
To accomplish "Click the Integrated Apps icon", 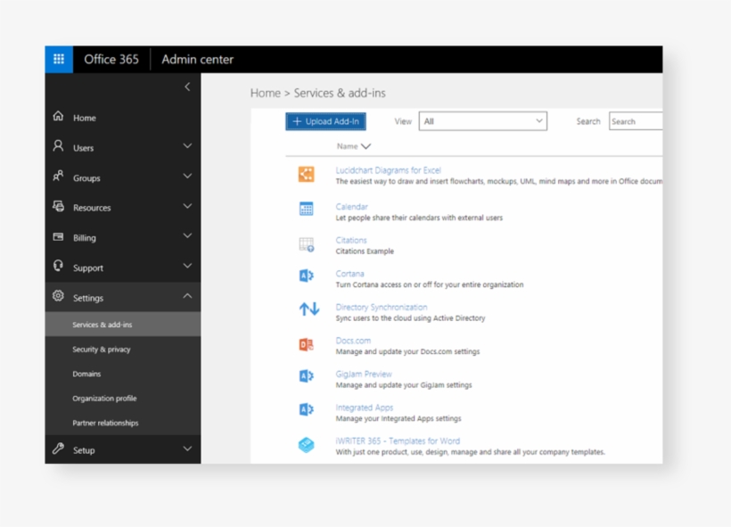I will click(x=307, y=409).
